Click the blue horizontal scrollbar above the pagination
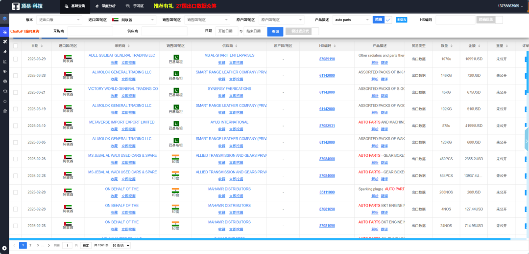Image resolution: width=529 pixels, height=254 pixels. point(260,239)
